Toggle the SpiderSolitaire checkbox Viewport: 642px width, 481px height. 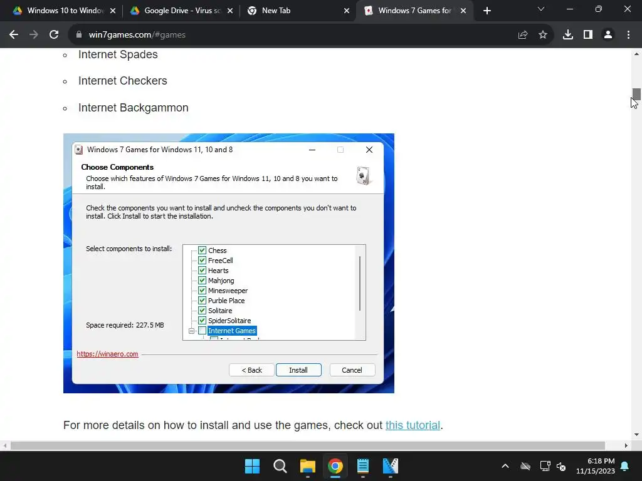tap(202, 320)
